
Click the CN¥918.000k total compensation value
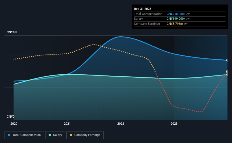point(176,14)
